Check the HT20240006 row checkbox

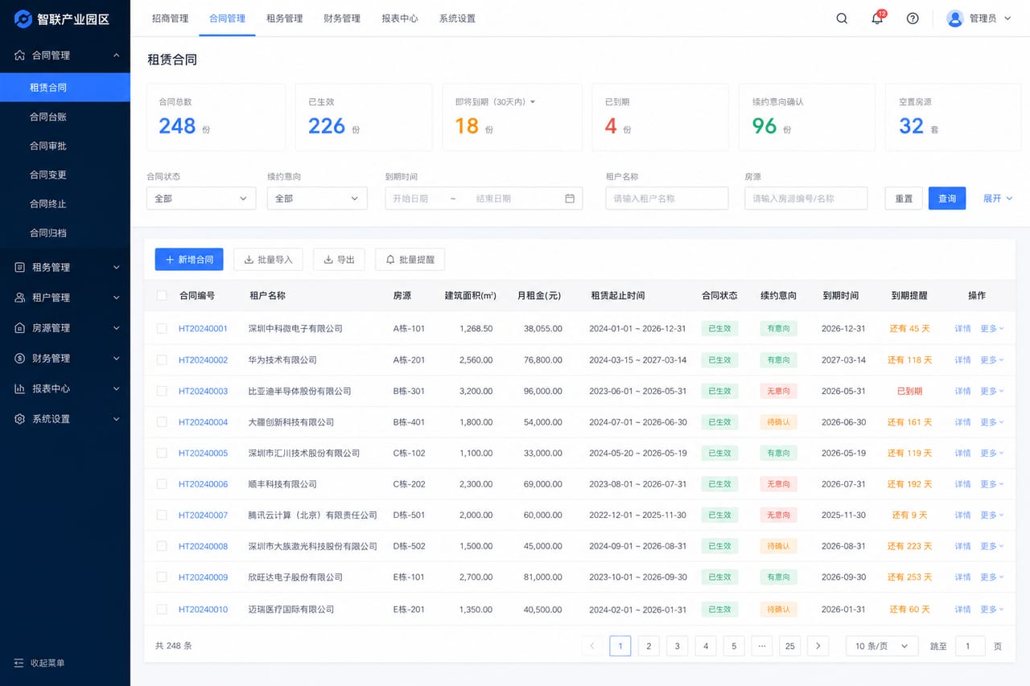tap(162, 484)
